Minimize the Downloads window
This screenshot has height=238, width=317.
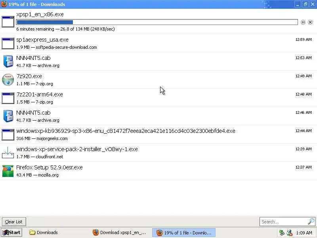(x=298, y=4)
